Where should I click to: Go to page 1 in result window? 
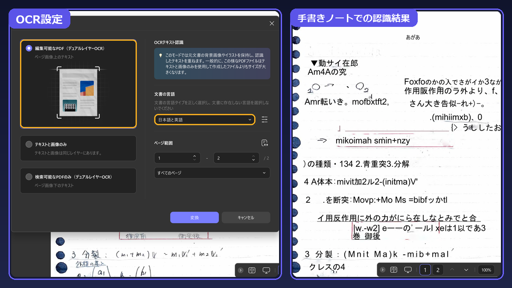(x=425, y=270)
